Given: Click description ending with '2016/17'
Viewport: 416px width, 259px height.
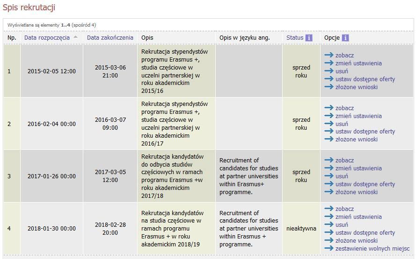Looking at the screenshot, I should pos(174,124).
